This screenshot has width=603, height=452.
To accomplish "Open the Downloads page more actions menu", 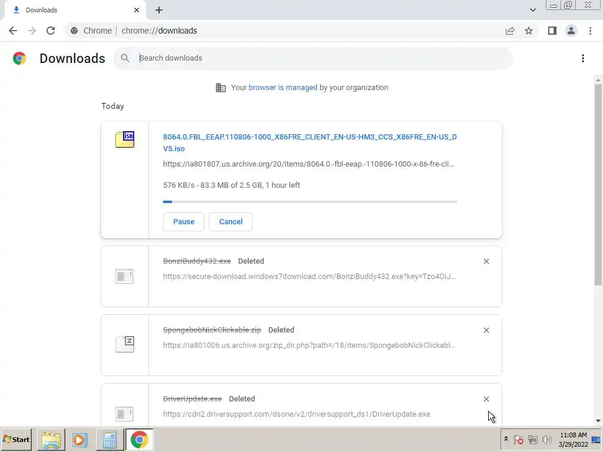I will point(583,58).
